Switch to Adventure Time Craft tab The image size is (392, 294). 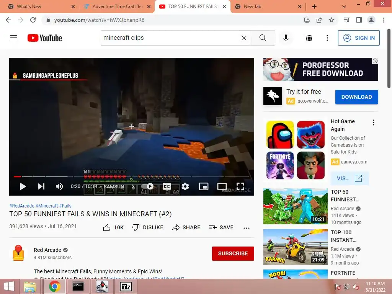[117, 7]
